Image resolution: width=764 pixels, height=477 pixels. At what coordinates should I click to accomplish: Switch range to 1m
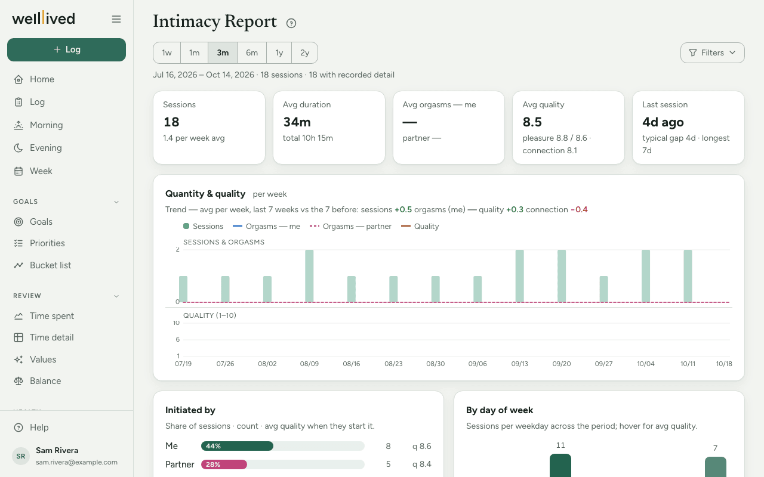[195, 52]
